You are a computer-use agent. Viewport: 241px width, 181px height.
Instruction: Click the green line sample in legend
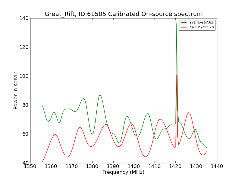[184, 22]
